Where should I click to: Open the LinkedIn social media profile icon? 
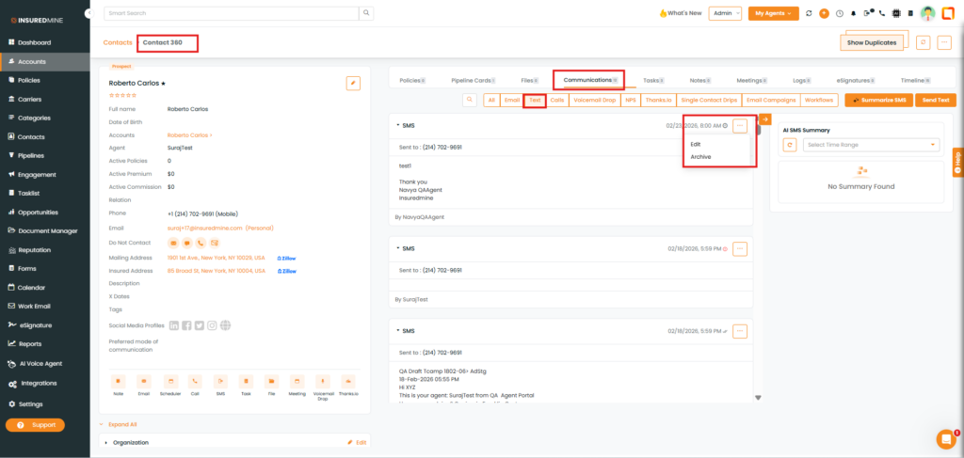point(174,325)
